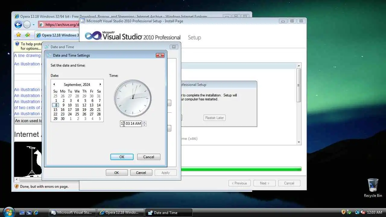Launch Internet Explorer from Quick Launch
Image resolution: width=386 pixels, height=217 pixels.
pyautogui.click(x=36, y=212)
